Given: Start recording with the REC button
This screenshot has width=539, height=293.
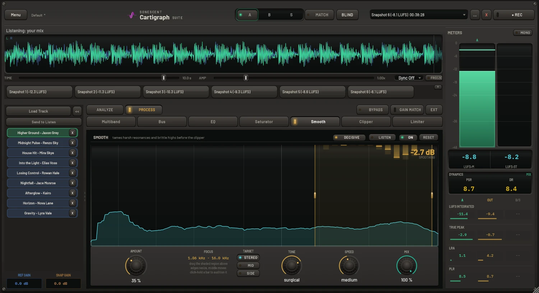Looking at the screenshot, I should [x=513, y=15].
